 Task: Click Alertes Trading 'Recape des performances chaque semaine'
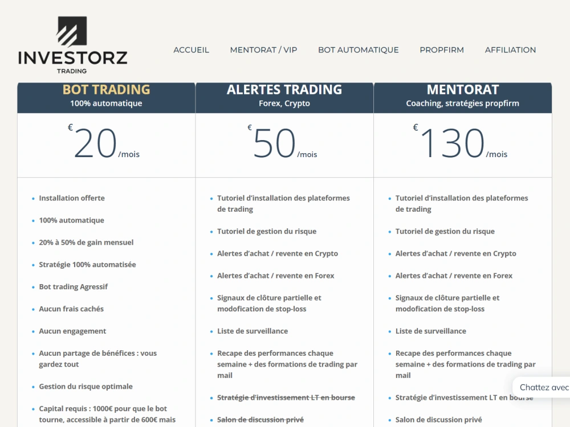pyautogui.click(x=287, y=364)
